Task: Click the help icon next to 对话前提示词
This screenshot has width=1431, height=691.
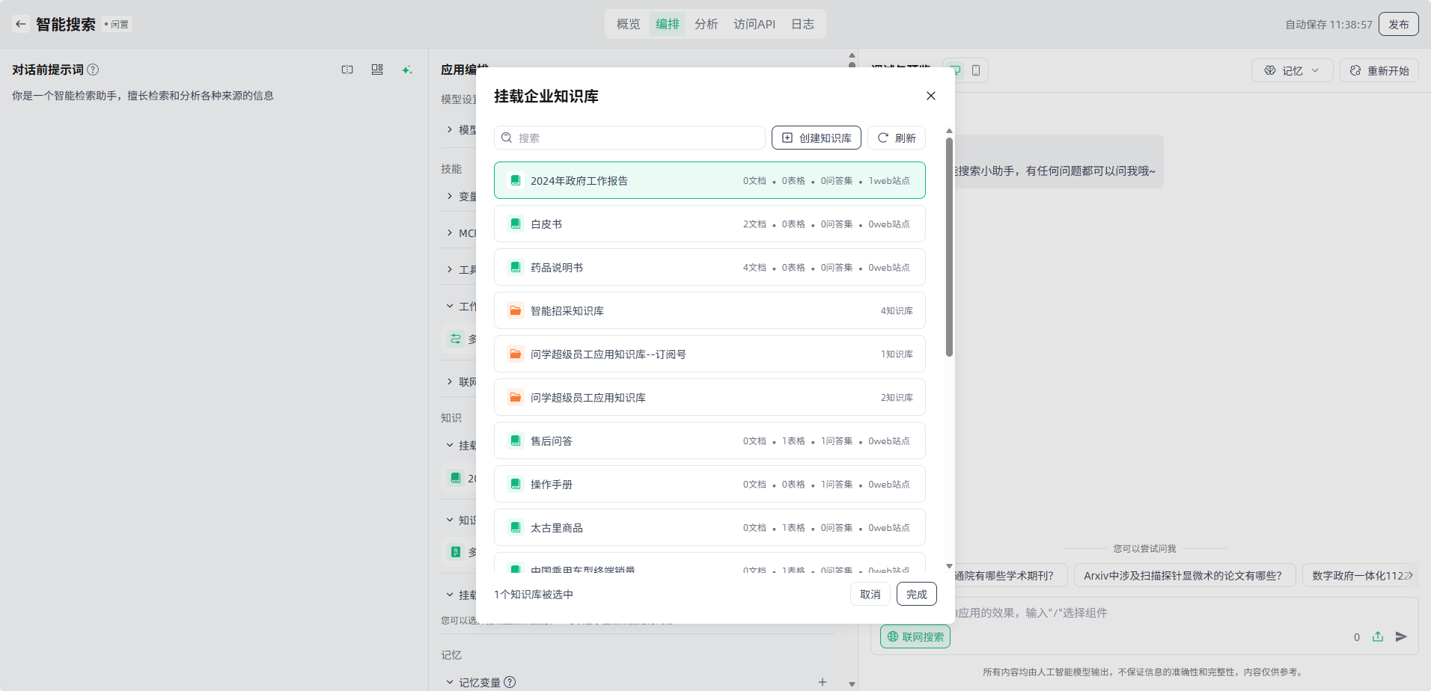Action: coord(93,70)
